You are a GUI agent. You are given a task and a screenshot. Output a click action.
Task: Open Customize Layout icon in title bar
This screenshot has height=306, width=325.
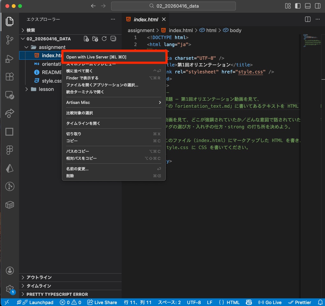[288, 6]
